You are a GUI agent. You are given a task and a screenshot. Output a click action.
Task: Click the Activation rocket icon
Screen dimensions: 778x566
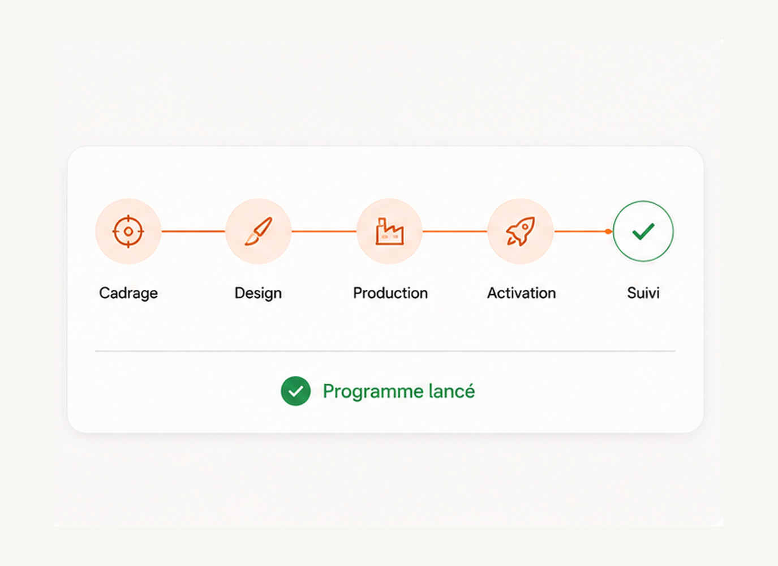pyautogui.click(x=521, y=231)
